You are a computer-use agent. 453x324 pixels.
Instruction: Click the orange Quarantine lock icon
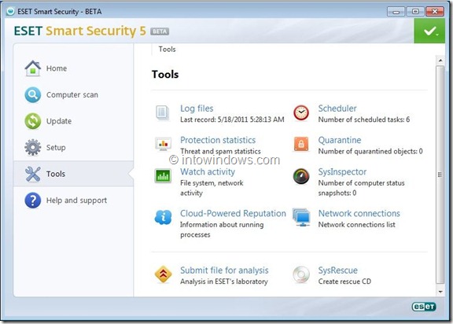tap(301, 144)
